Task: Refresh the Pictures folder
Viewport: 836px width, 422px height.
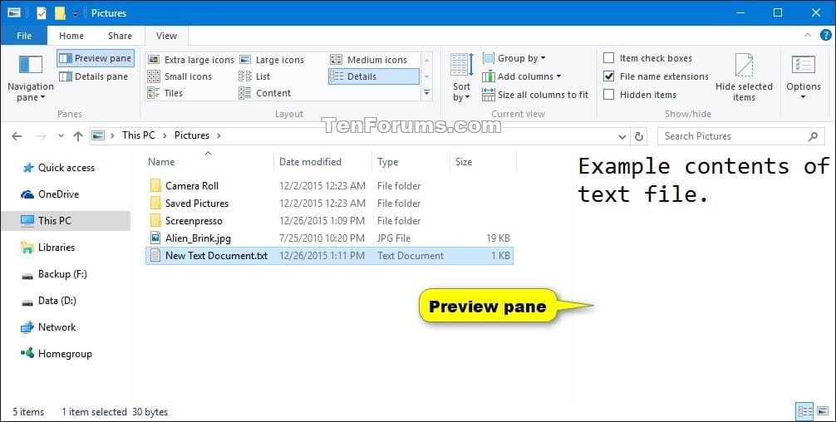Action: coord(639,136)
